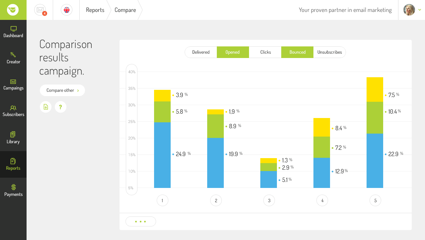Viewport: 425px width, 240px height.
Task: Open the Creator tool in sidebar
Action: 13,58
